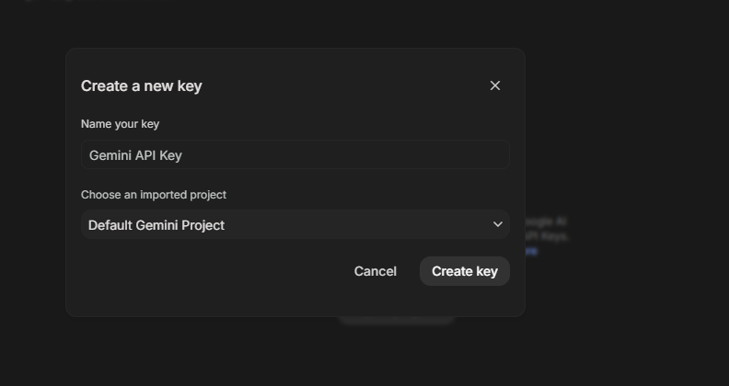Image resolution: width=729 pixels, height=386 pixels.
Task: Click the downward chevron icon in project selector
Action: pyautogui.click(x=497, y=224)
